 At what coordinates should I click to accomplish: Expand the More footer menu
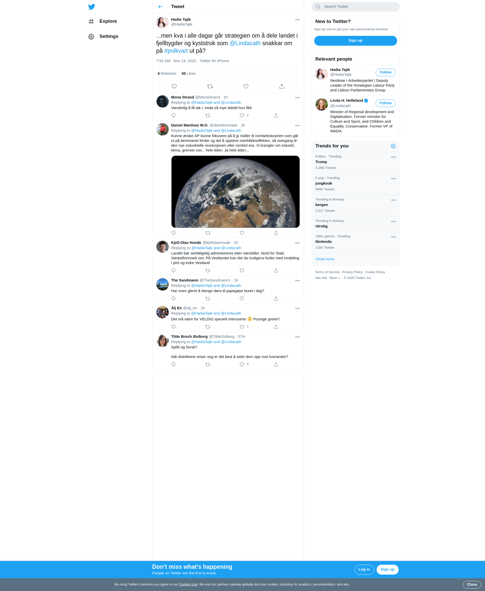coord(335,278)
